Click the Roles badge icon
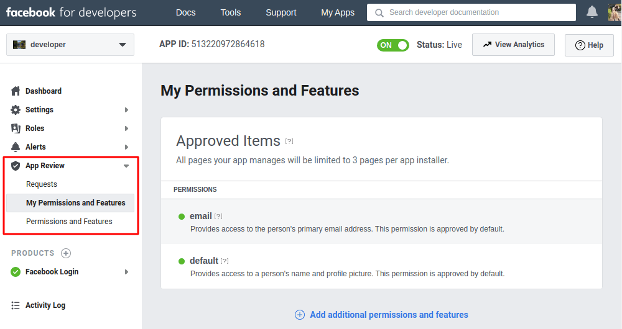 16,128
